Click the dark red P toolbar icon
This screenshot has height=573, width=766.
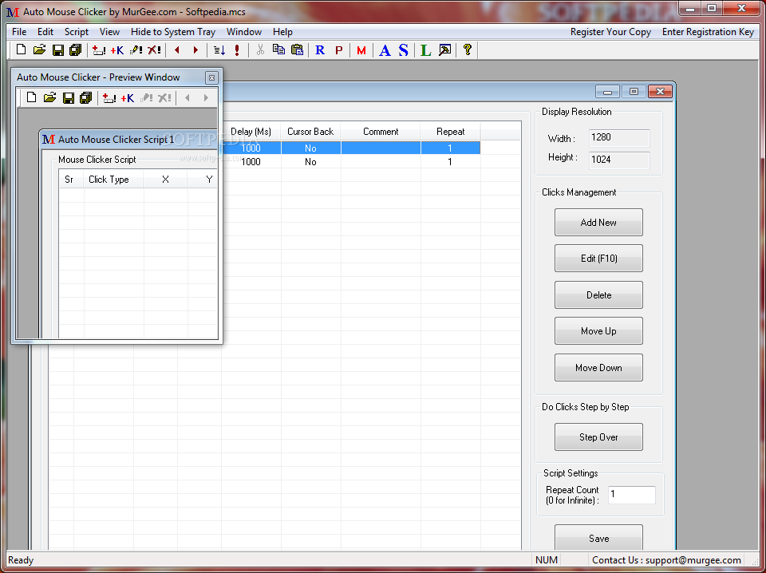(x=338, y=49)
